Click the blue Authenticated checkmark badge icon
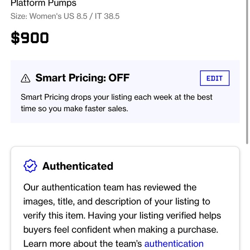250x250 pixels. [30, 166]
